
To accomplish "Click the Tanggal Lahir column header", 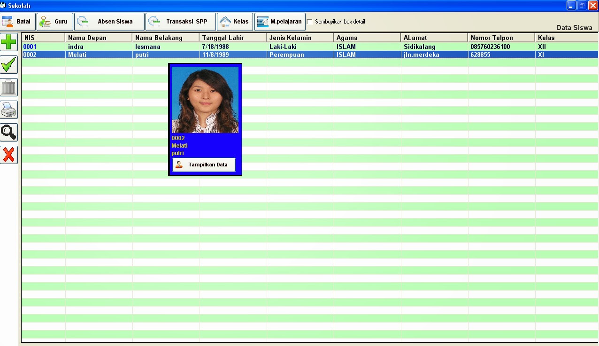I will coord(233,38).
